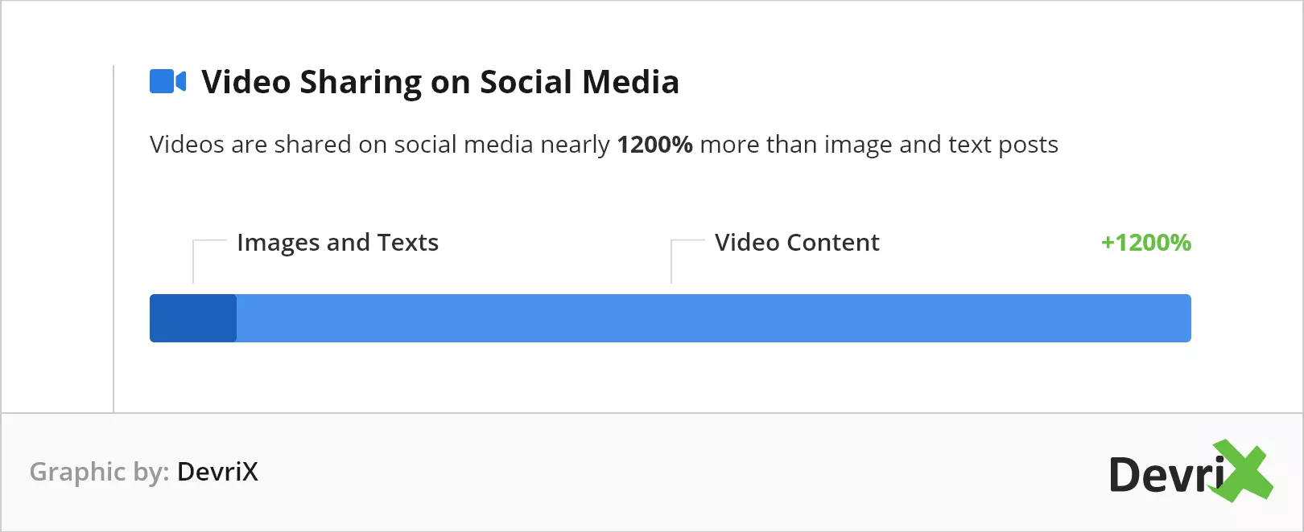The image size is (1304, 532).
Task: Click the light blue Video Content bar segment
Action: pos(714,318)
